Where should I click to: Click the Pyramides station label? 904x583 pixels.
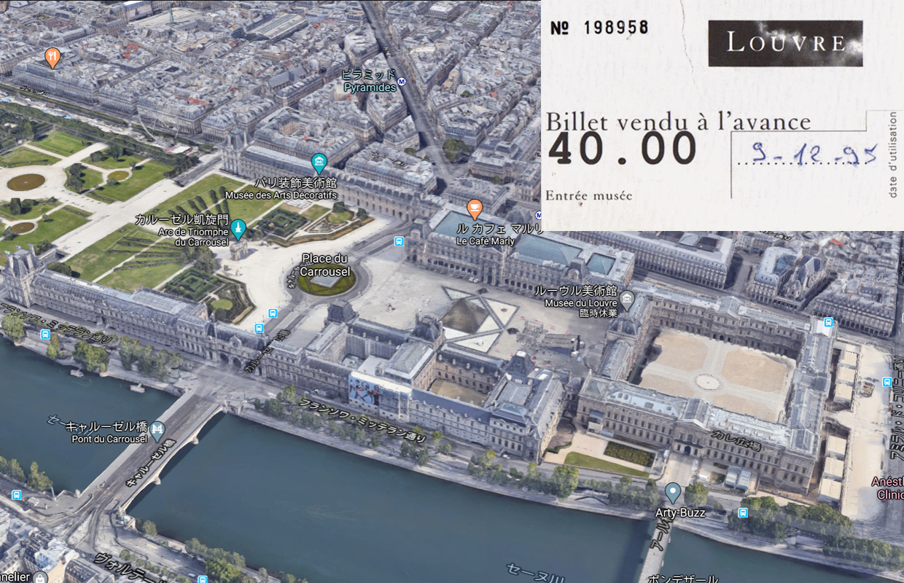[370, 87]
